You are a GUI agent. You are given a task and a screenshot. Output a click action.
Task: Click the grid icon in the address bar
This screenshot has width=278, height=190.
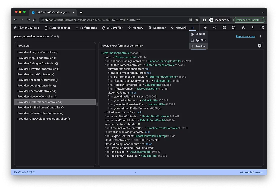point(190,20)
